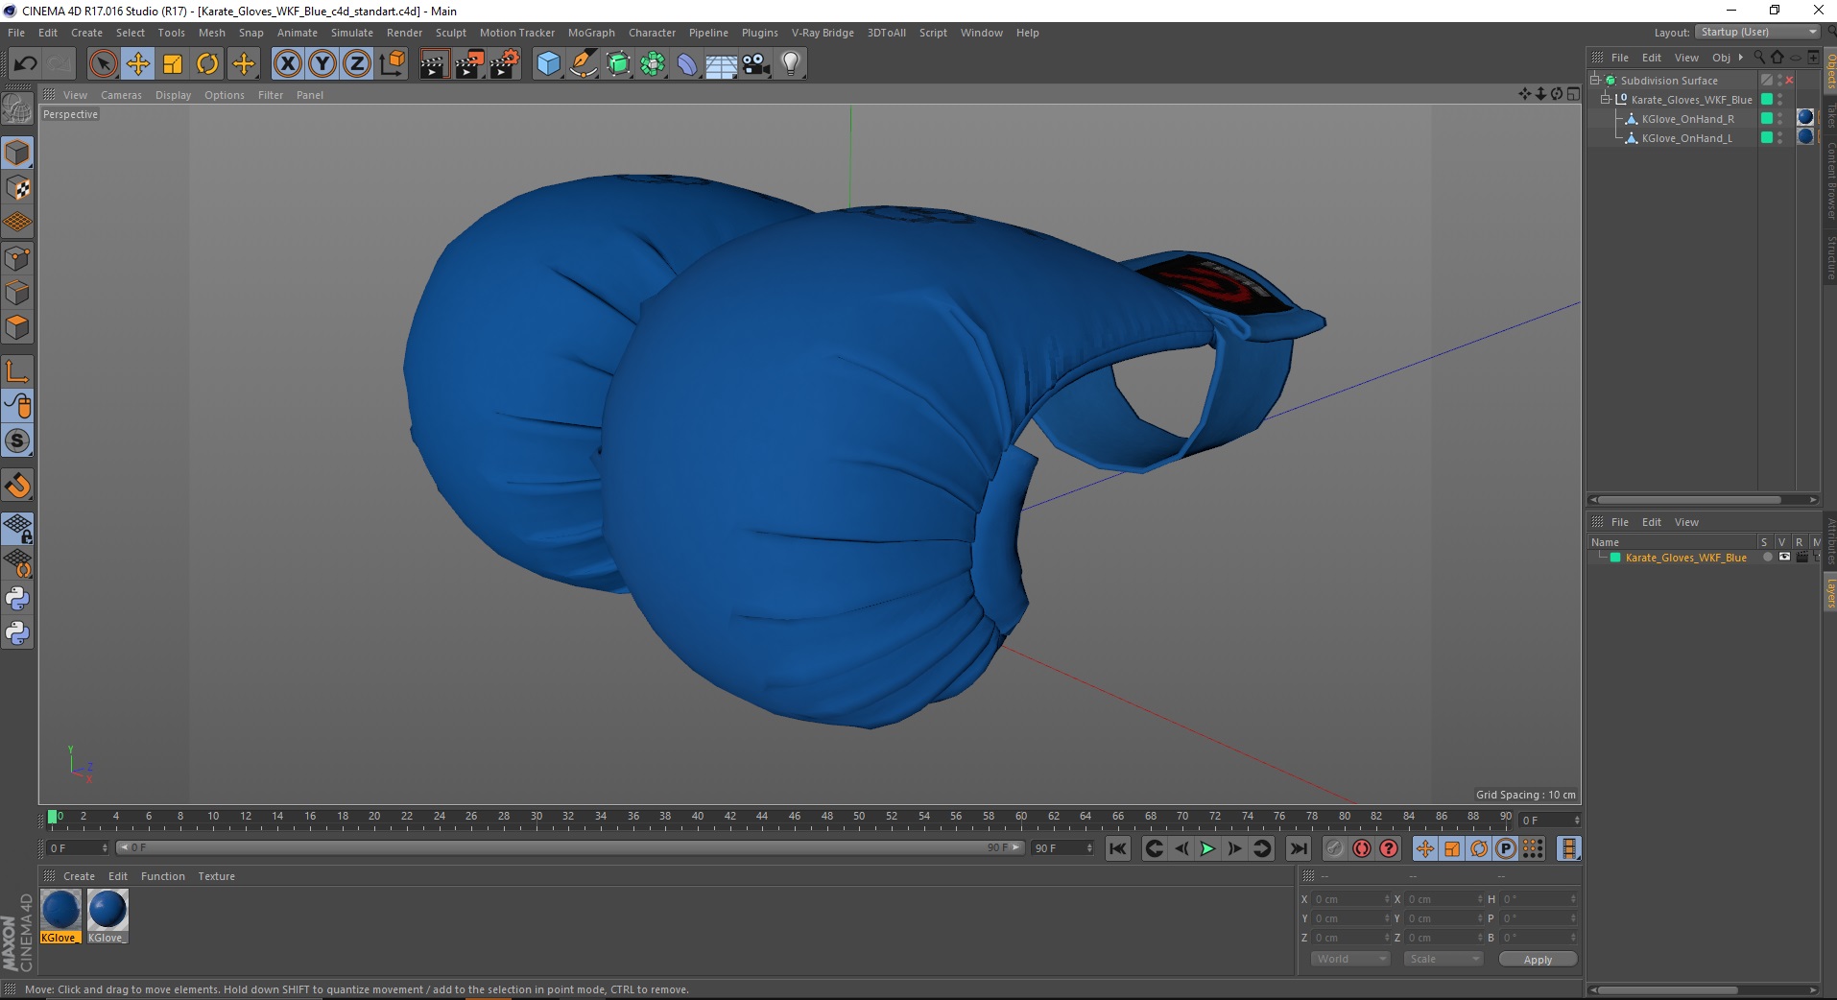
Task: Click X position field 0 cm
Action: pyautogui.click(x=1351, y=899)
